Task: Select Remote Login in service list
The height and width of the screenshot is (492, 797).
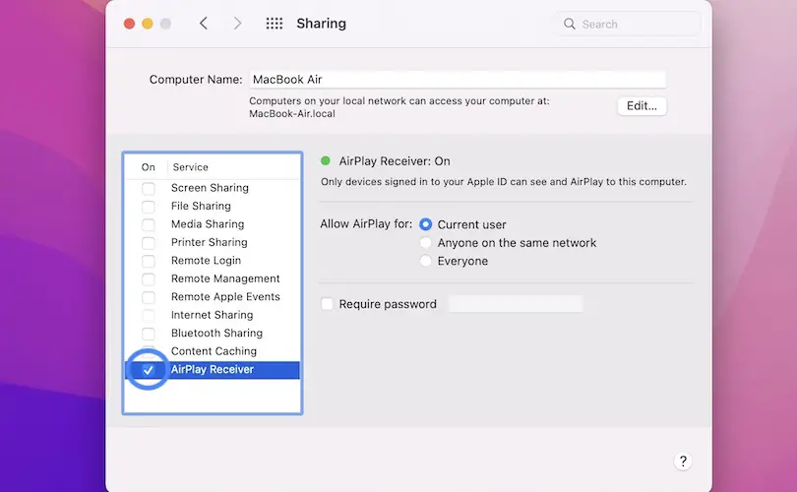Action: pyautogui.click(x=206, y=261)
